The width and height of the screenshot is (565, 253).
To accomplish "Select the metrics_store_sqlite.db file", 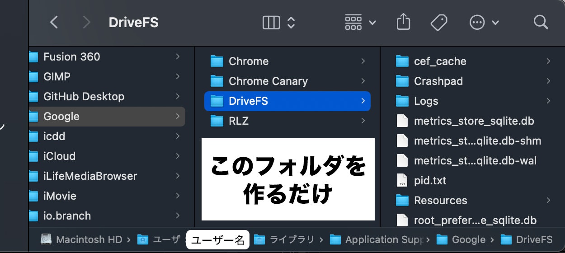I will click(473, 121).
